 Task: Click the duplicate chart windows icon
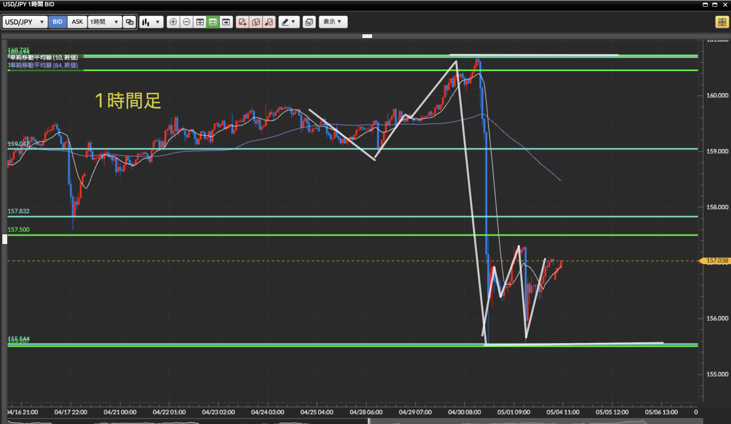(x=309, y=22)
